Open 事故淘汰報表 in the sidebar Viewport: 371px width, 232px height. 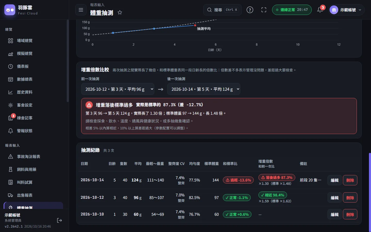33,157
